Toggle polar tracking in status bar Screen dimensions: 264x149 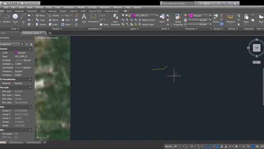point(191,146)
